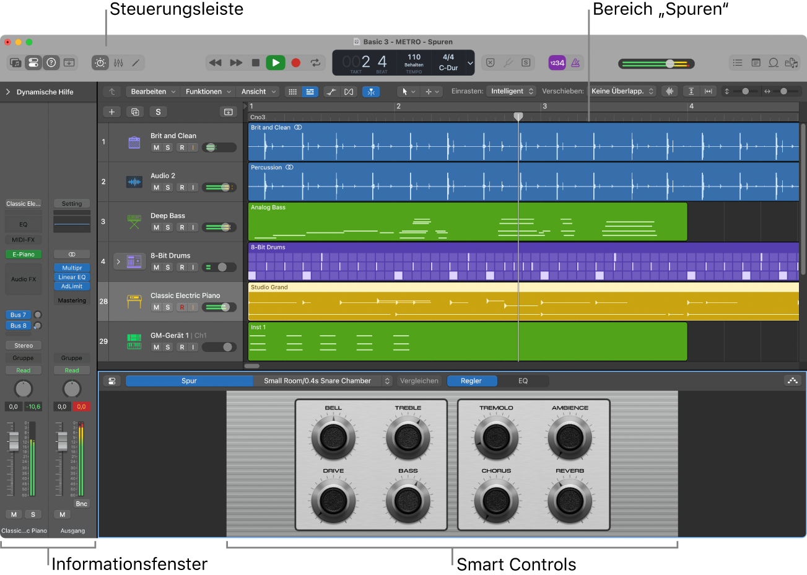Open the Verschieben Keine Überlapp. popup
807x575 pixels.
point(622,91)
